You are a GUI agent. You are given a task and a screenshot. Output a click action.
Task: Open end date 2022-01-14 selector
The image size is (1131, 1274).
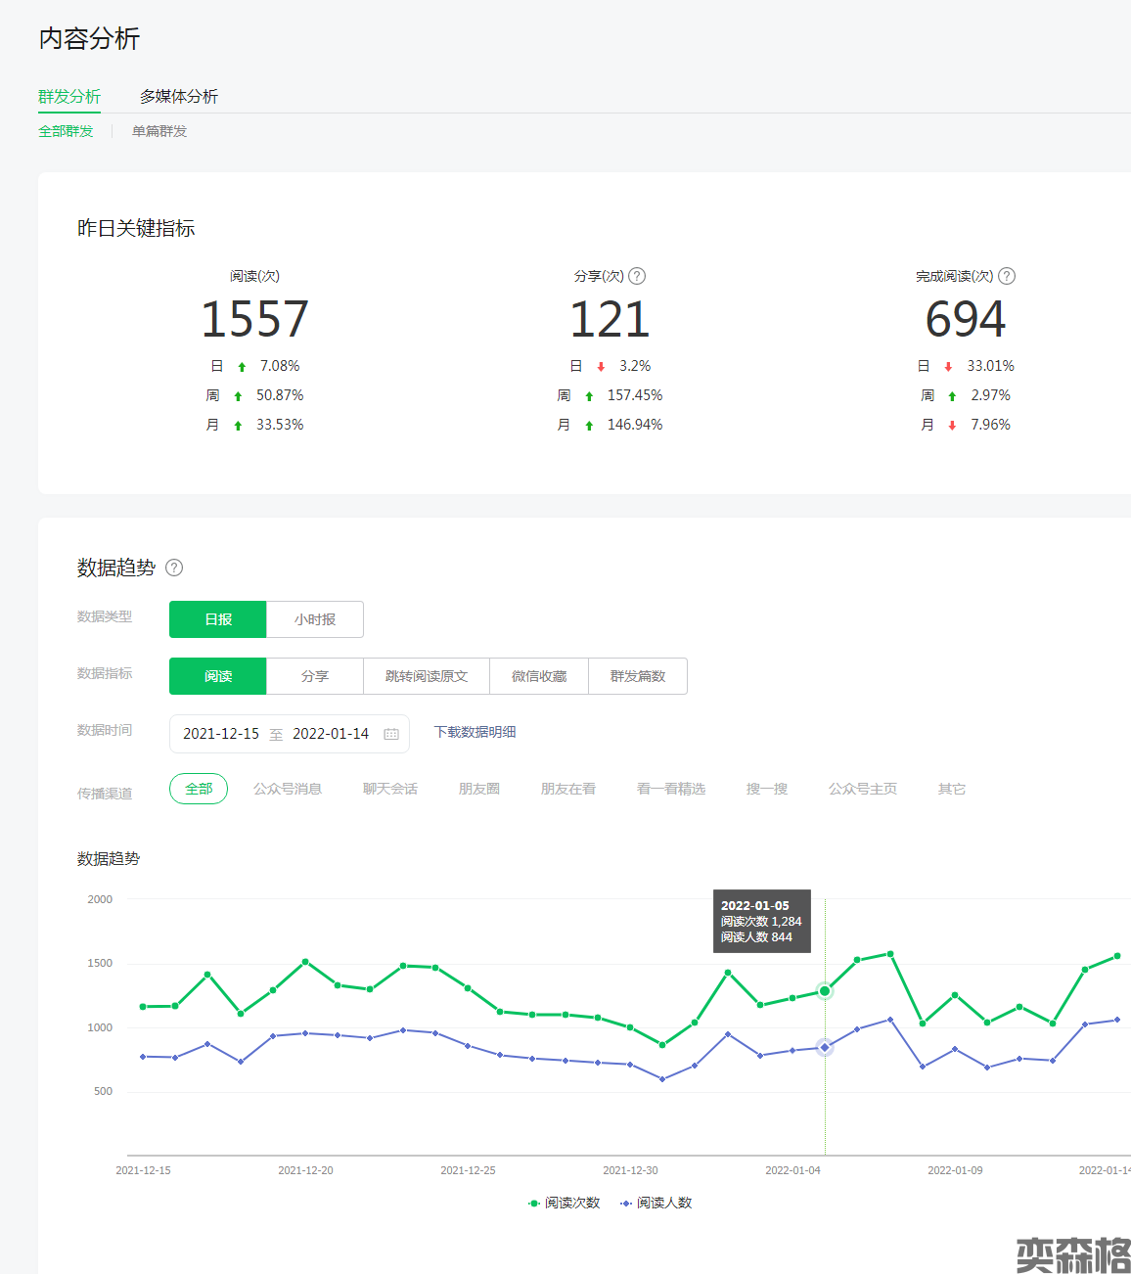coord(331,734)
